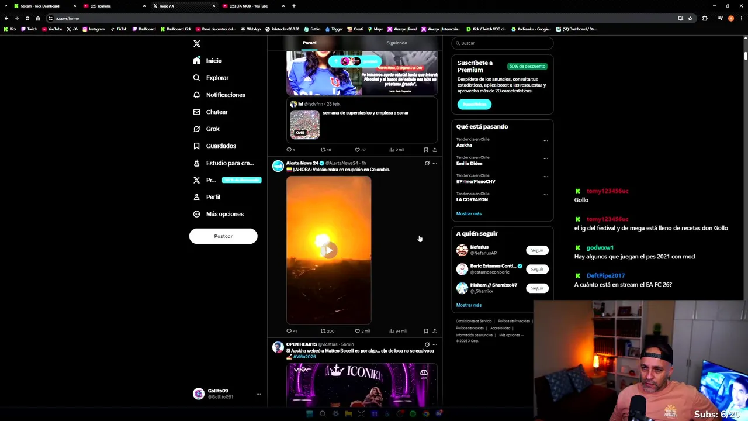Image resolution: width=748 pixels, height=421 pixels.
Task: Open more options for Emilia Dides trend
Action: tap(546, 158)
